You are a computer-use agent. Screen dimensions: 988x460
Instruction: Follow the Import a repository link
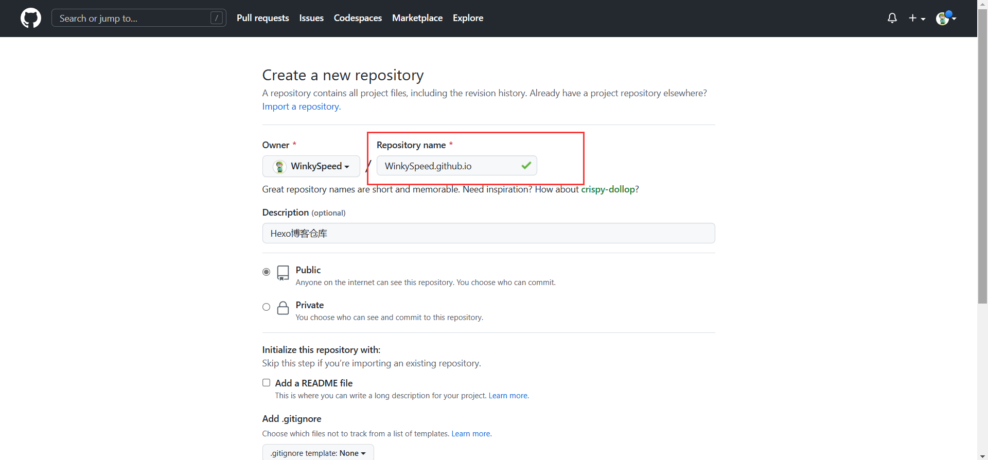click(302, 107)
